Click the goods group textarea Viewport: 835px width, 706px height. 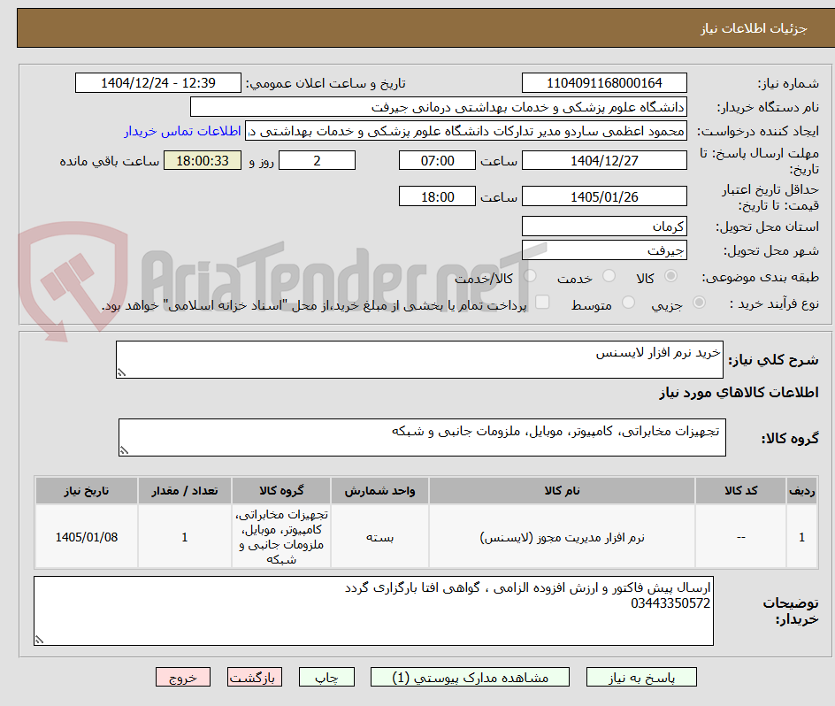422,437
